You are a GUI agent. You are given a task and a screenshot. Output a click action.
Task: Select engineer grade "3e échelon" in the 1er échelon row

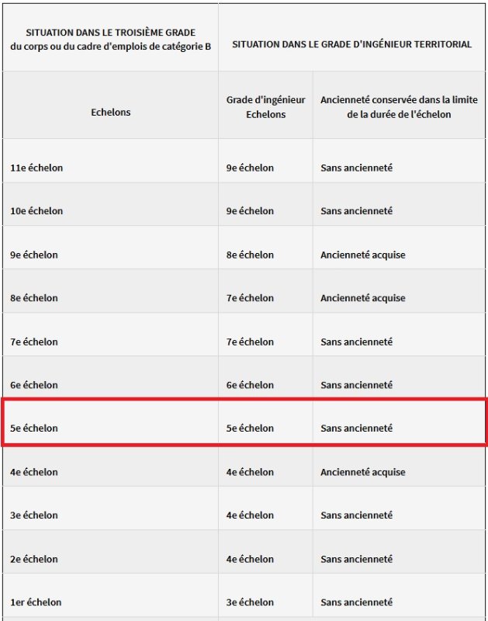tap(250, 602)
